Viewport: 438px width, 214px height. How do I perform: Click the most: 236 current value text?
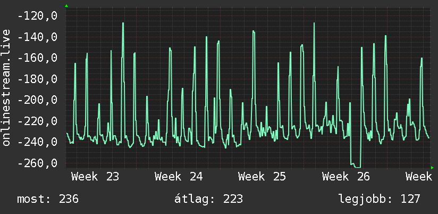pyautogui.click(x=48, y=199)
